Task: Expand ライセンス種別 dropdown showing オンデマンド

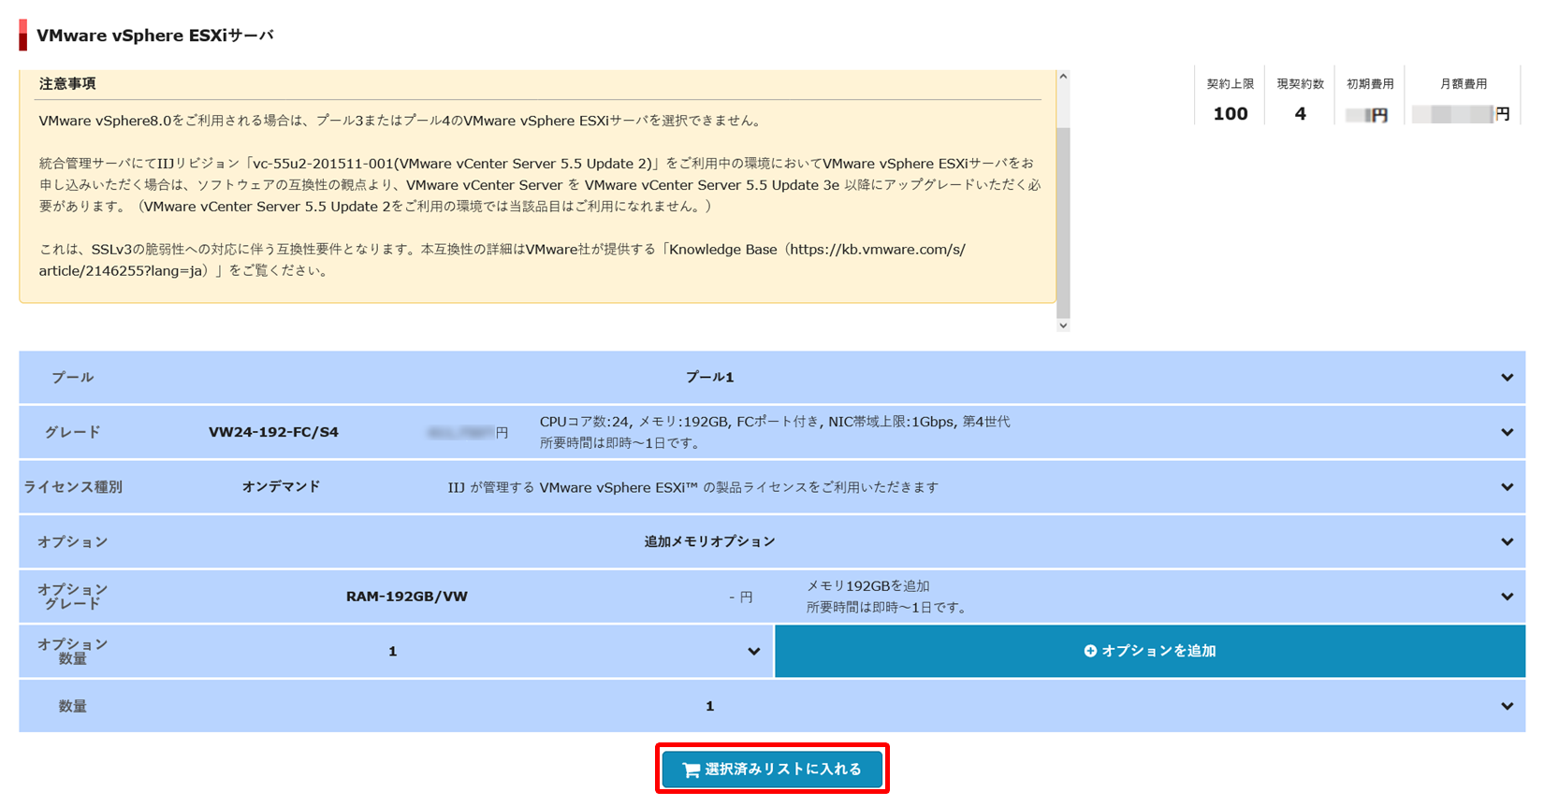Action: [772, 486]
